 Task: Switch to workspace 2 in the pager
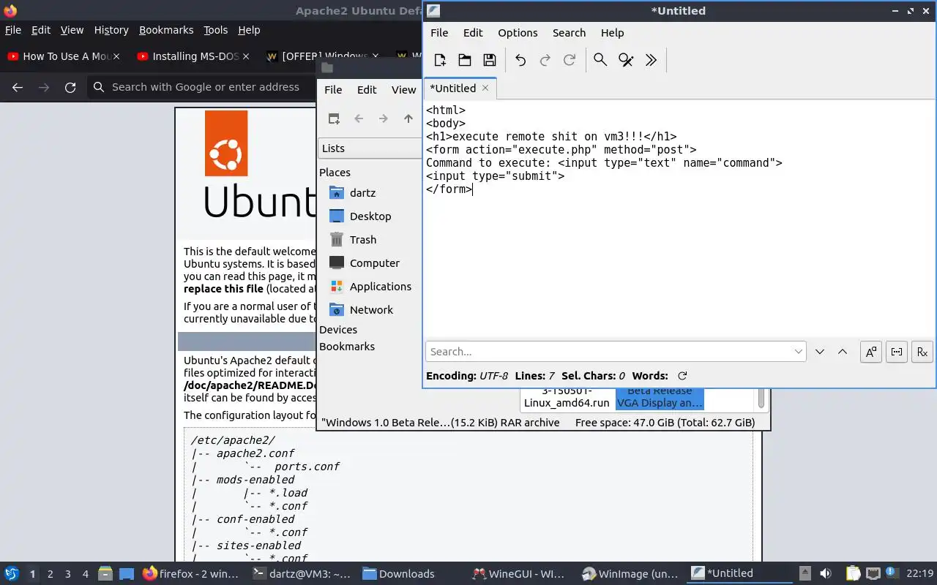point(50,574)
